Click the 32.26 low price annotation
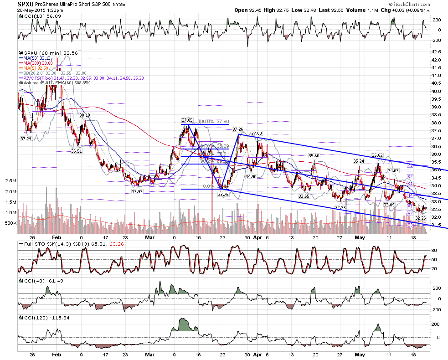Viewport: 448px width, 360px height. coord(421,218)
